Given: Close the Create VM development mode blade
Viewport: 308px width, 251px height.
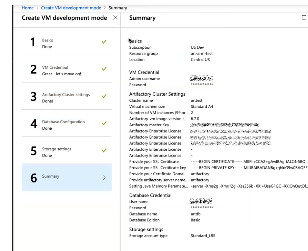Looking at the screenshot, I should [115, 18].
